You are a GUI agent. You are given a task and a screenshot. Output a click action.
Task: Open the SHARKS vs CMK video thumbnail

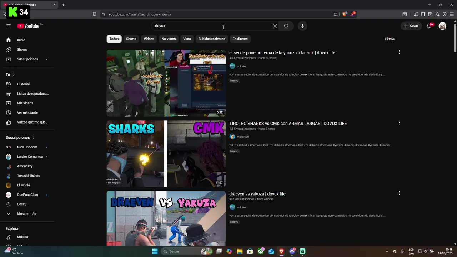click(x=166, y=154)
